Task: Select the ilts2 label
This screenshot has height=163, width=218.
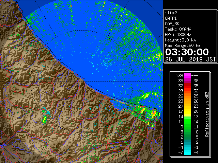Action: (x=171, y=13)
